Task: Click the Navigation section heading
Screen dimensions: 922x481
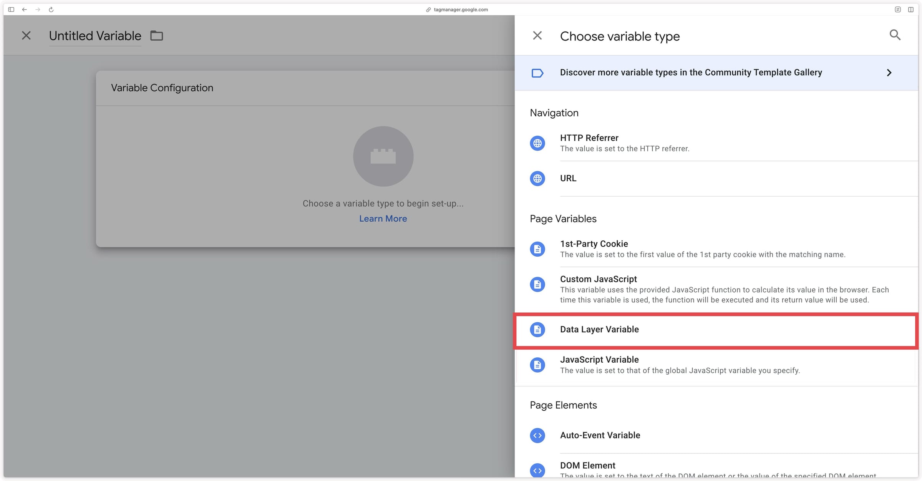Action: [554, 113]
